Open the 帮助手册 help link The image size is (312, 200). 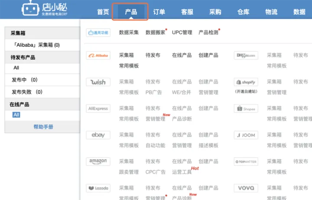click(x=43, y=127)
